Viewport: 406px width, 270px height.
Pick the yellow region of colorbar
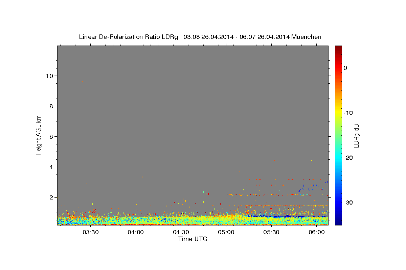338,113
